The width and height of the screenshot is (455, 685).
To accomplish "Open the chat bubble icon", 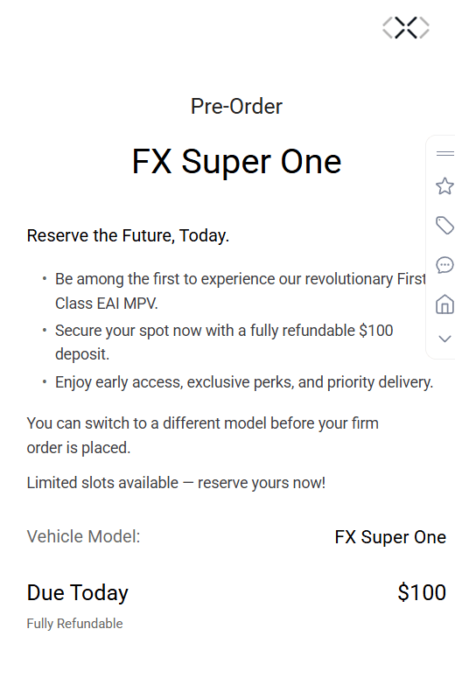I will (445, 265).
